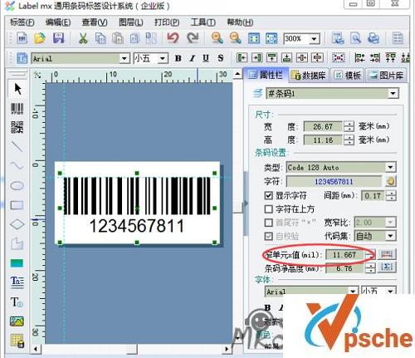Adjust the 高度 value stepper
The height and width of the screenshot is (358, 415).
(x=349, y=140)
